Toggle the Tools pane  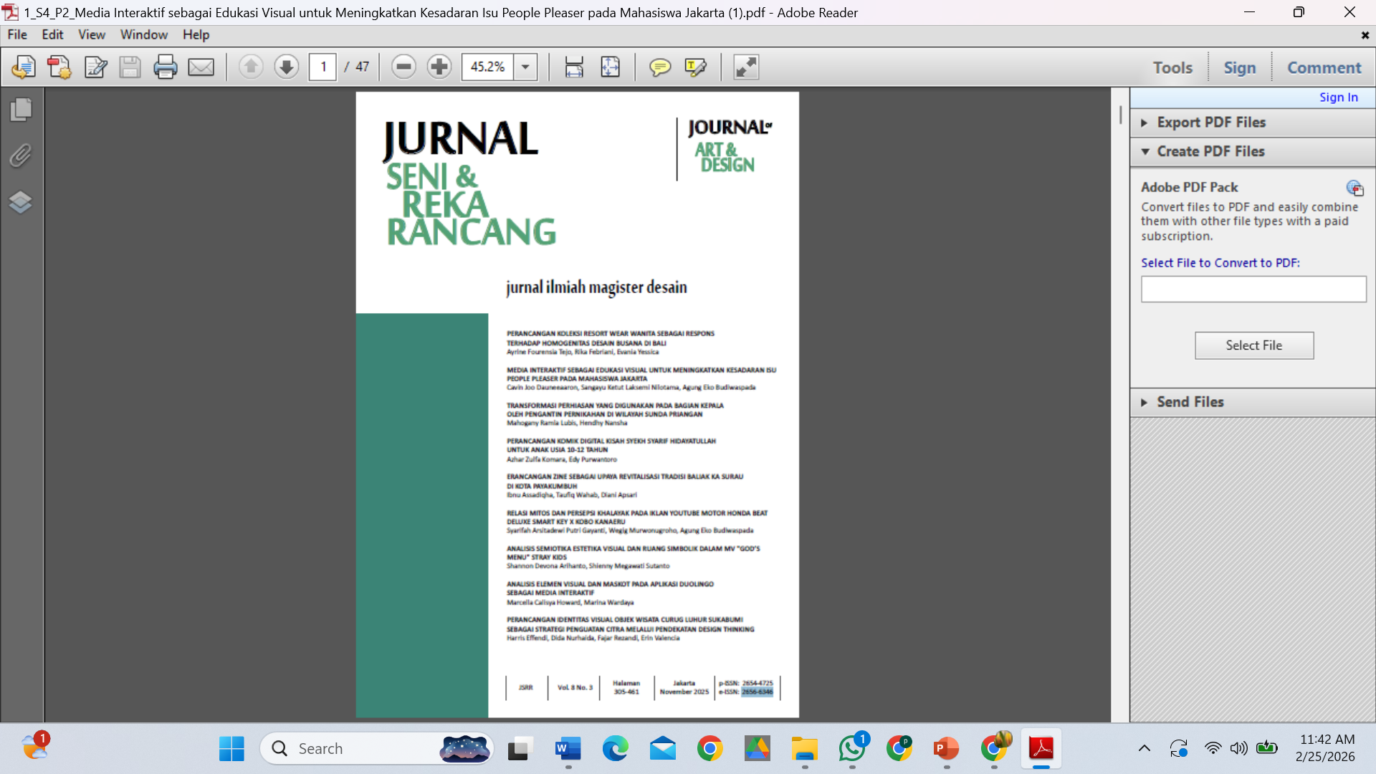(x=1172, y=67)
